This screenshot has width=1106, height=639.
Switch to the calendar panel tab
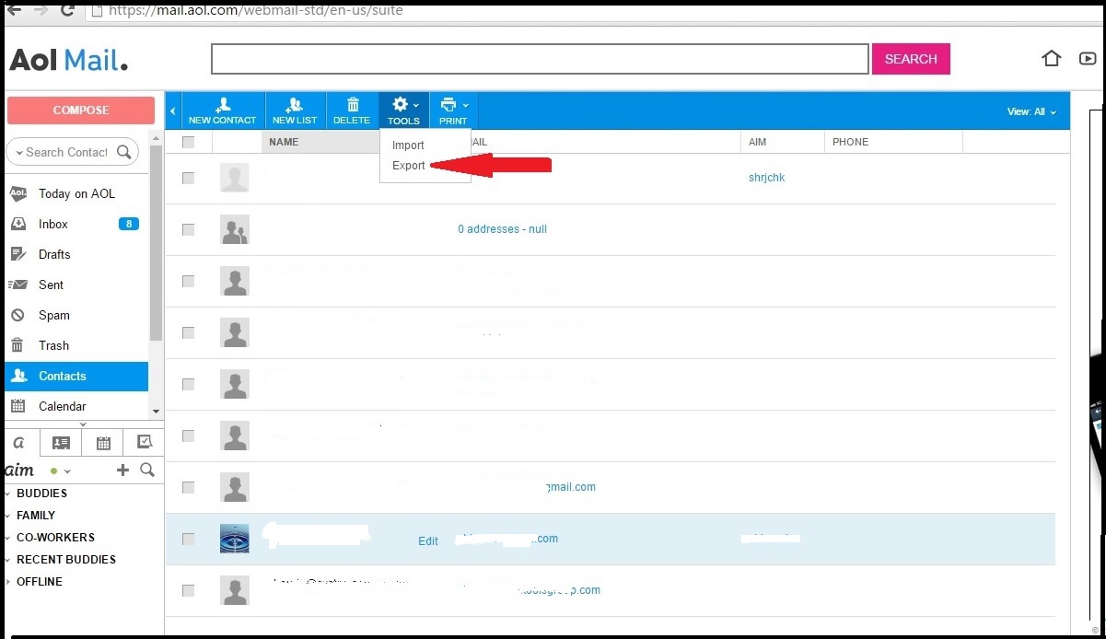[x=103, y=443]
